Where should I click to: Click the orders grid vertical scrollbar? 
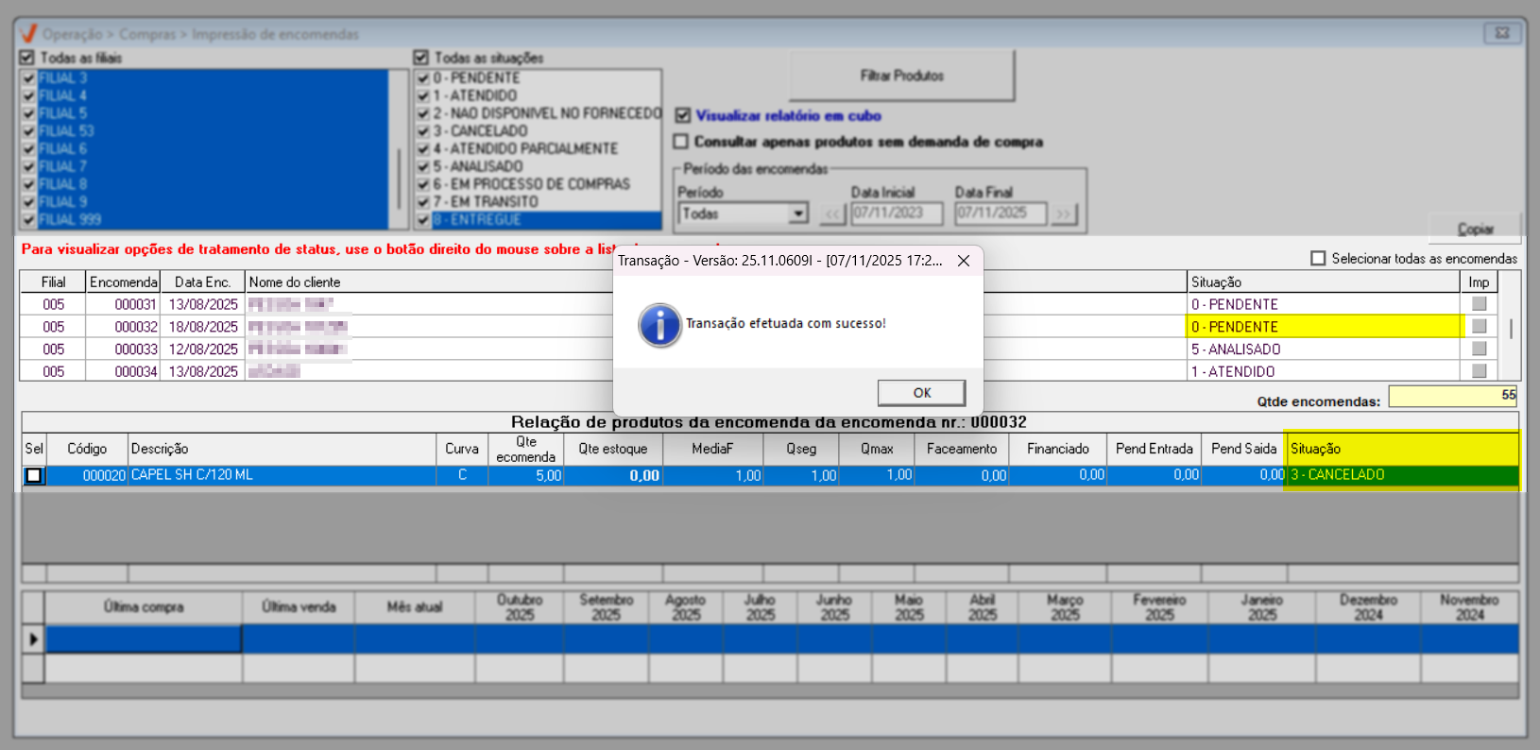point(1510,327)
